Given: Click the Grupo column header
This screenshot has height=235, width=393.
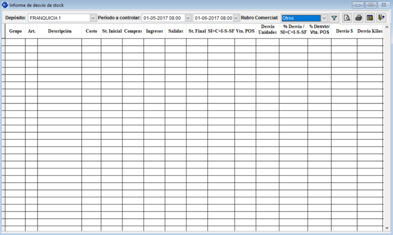Looking at the screenshot, I should (15, 31).
